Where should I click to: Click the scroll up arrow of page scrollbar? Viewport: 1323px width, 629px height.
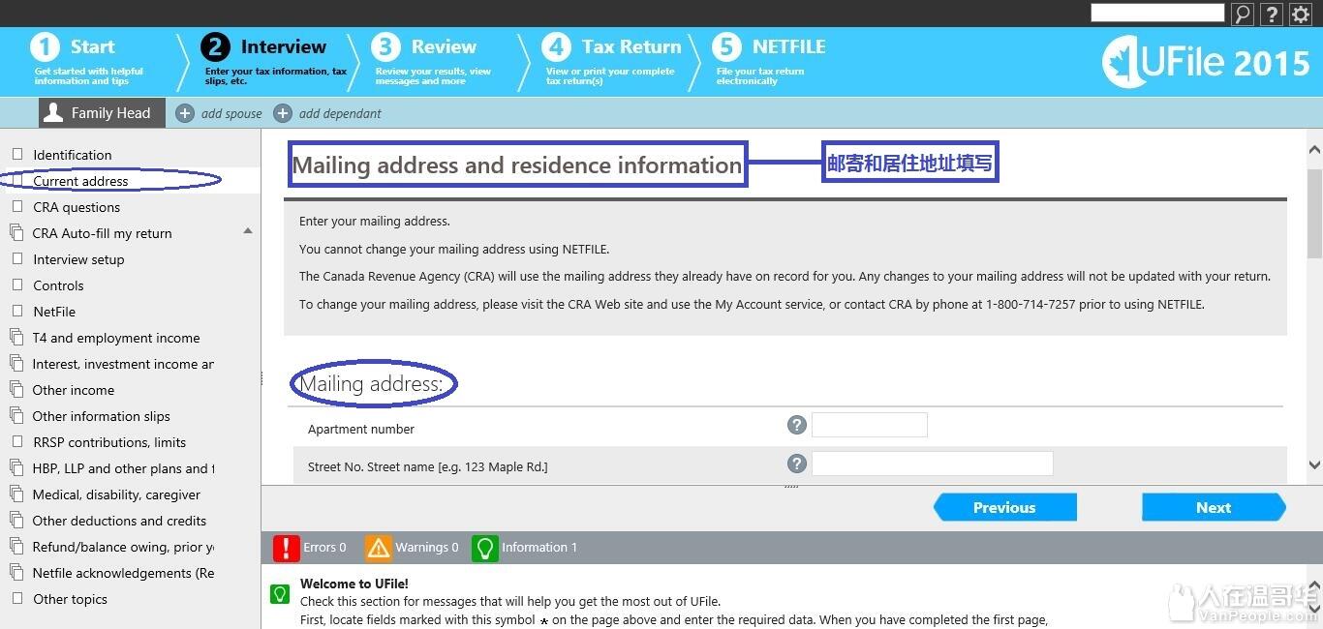[x=1314, y=150]
